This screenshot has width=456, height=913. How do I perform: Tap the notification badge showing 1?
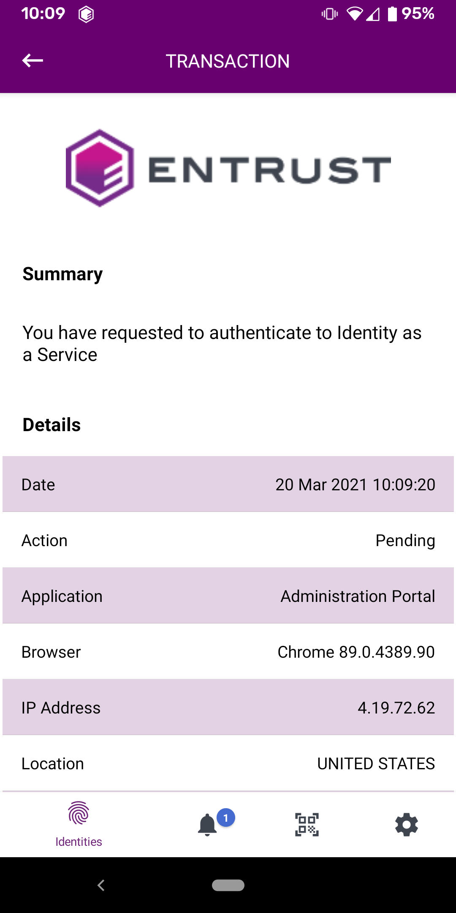click(x=226, y=818)
